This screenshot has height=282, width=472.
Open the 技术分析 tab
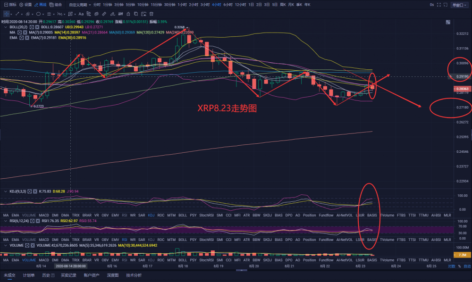coord(134,275)
